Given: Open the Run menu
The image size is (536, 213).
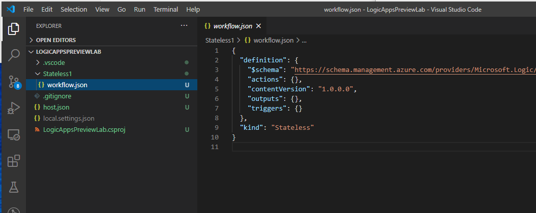Looking at the screenshot, I should (x=139, y=10).
